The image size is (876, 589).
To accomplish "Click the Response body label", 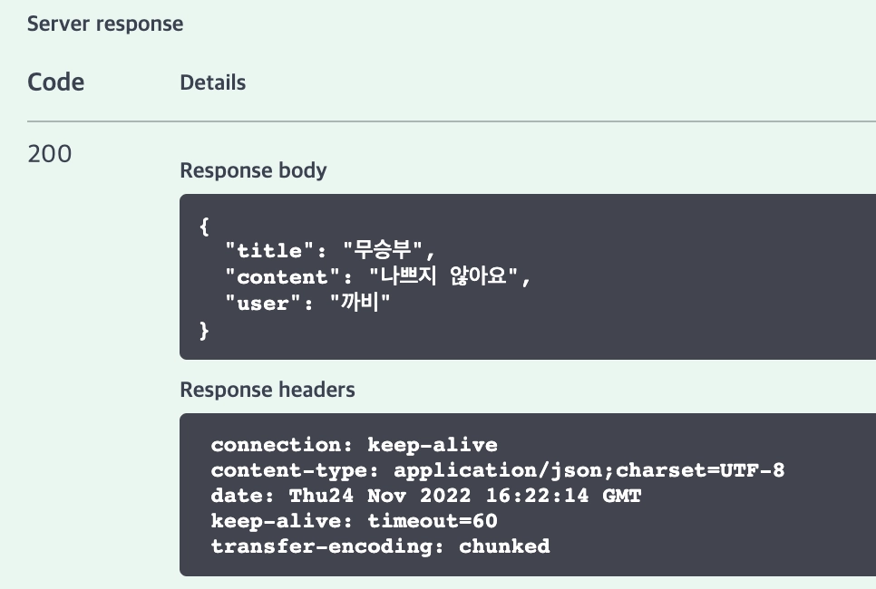I will 253,170.
